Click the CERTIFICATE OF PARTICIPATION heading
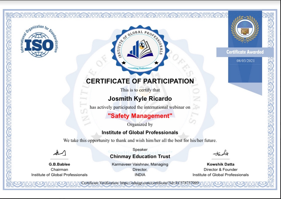This screenshot has width=281, height=199. 140,81
